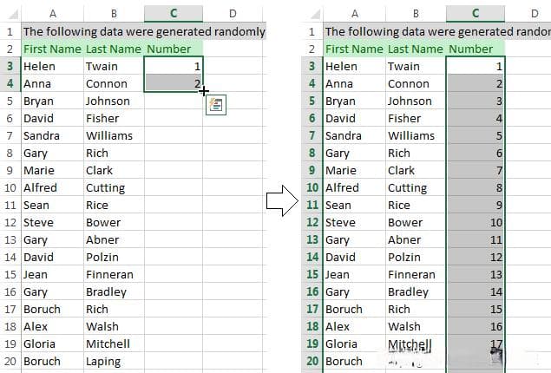This screenshot has height=373, width=551.
Task: Click cell C4 containing 2 in left sheet
Action: coord(174,83)
